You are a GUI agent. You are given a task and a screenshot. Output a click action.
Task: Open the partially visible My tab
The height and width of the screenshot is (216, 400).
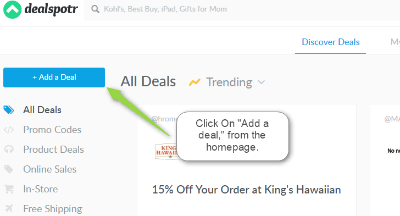395,42
